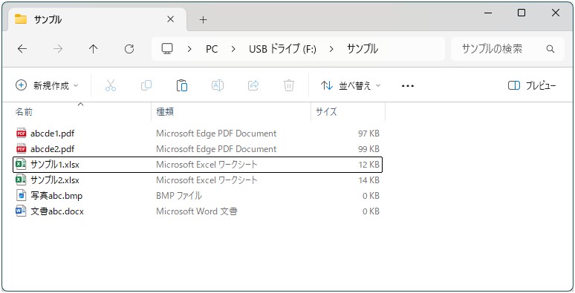
Task: Sort by the サイズ column header
Action: coord(326,112)
